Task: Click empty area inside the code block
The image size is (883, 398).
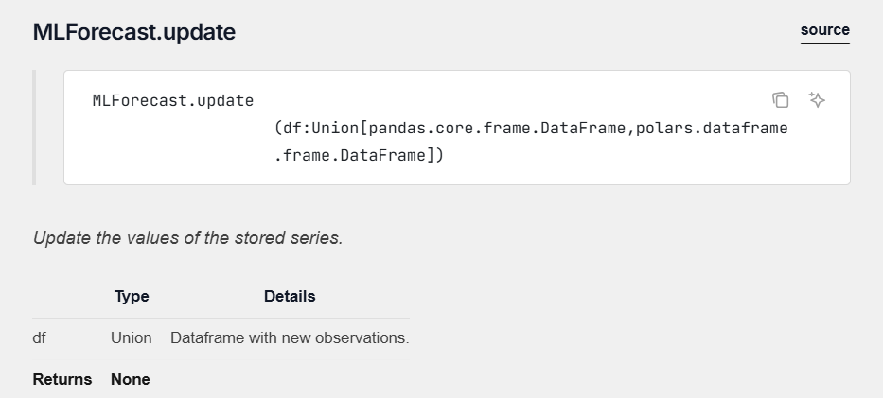Action: pyautogui.click(x=615, y=161)
